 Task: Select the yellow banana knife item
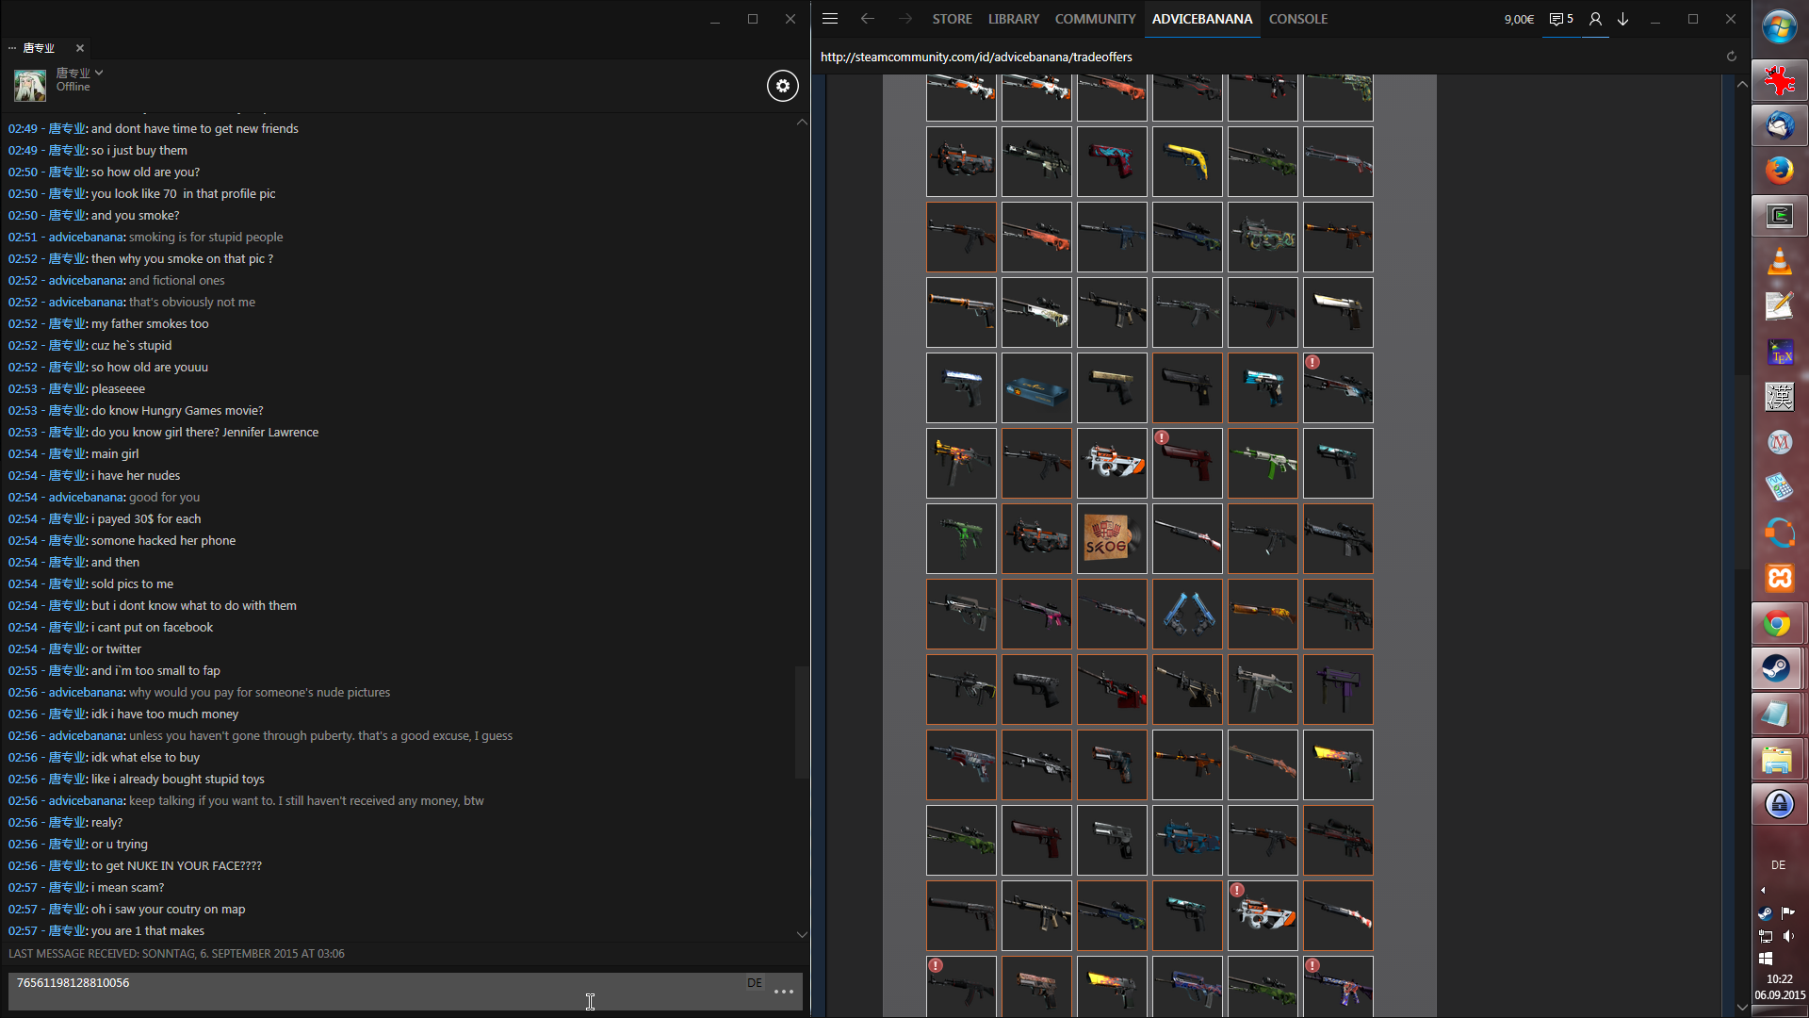point(1187,161)
